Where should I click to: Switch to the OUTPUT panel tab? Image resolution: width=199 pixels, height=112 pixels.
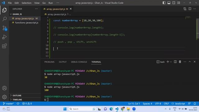(x=62, y=62)
